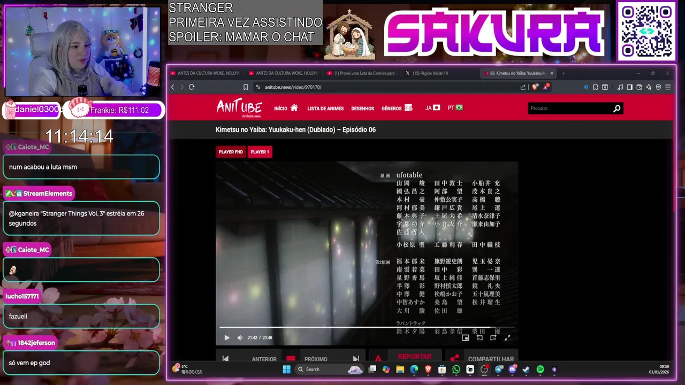685x385 pixels.
Task: Open Microsoft Edge from taskbar
Action: (x=414, y=369)
